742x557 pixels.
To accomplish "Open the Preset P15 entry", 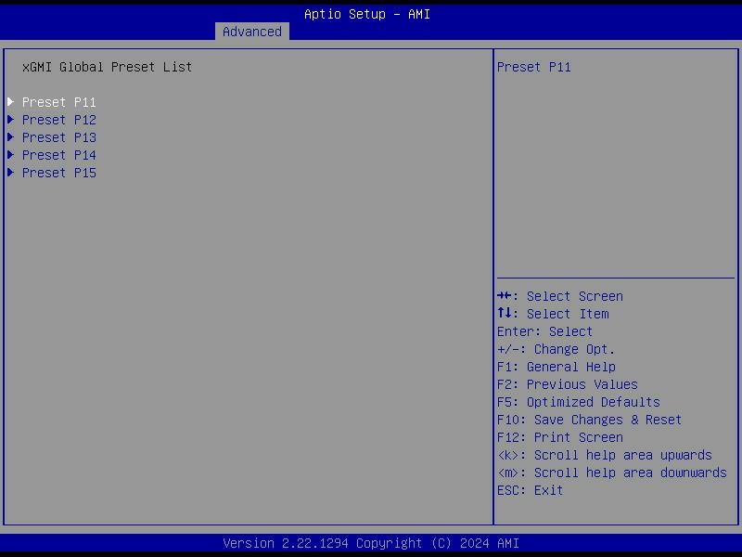I will [x=59, y=173].
